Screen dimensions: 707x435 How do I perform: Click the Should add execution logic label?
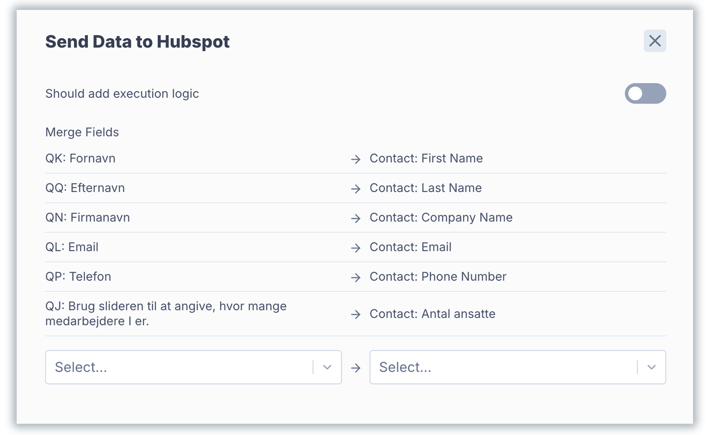tap(122, 94)
